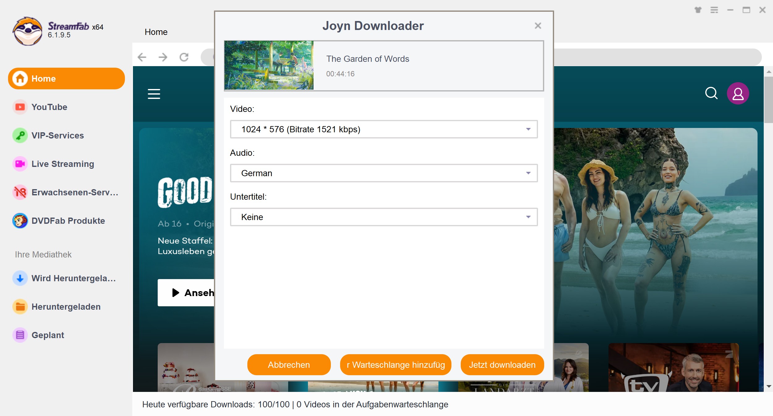
Task: Open StreamFab main menu icon
Action: click(714, 10)
